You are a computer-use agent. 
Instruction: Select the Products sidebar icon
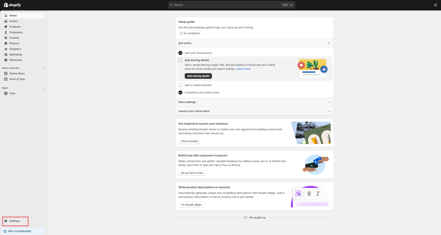pos(6,27)
